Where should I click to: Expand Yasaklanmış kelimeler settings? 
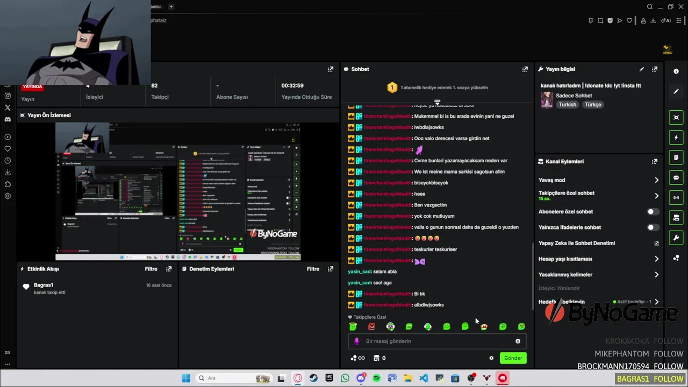[x=656, y=275]
